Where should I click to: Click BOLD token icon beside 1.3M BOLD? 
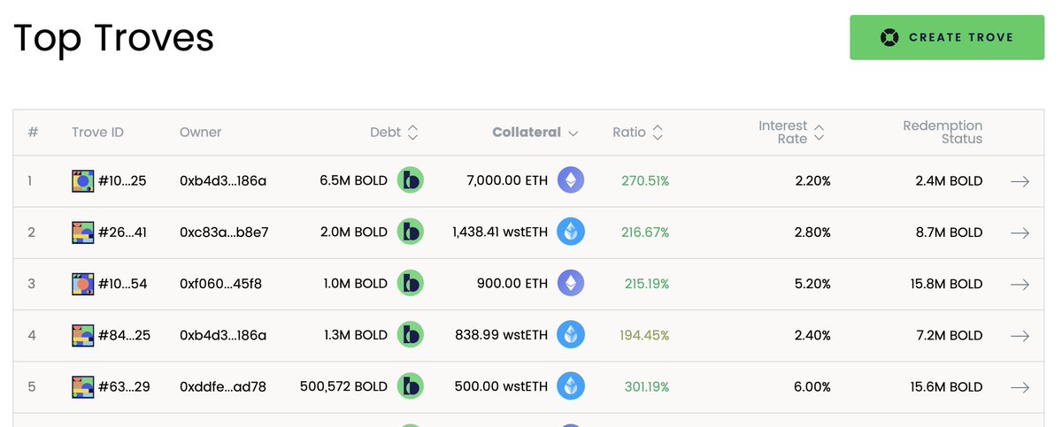410,336
